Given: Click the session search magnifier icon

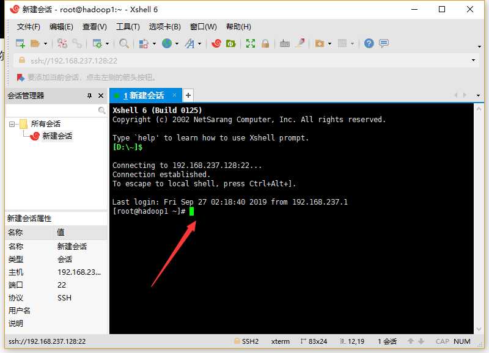Looking at the screenshot, I should tap(101, 111).
